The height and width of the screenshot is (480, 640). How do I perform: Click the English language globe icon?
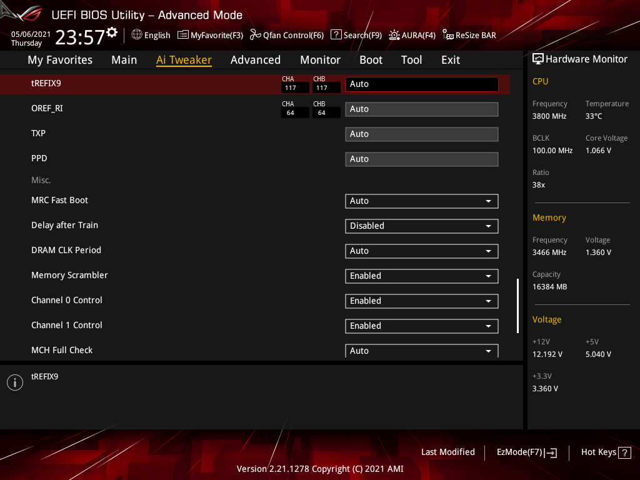click(137, 35)
